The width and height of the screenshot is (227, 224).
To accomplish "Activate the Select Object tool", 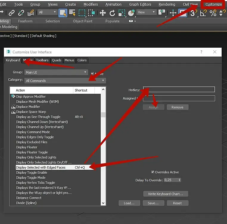I will (63, 13).
